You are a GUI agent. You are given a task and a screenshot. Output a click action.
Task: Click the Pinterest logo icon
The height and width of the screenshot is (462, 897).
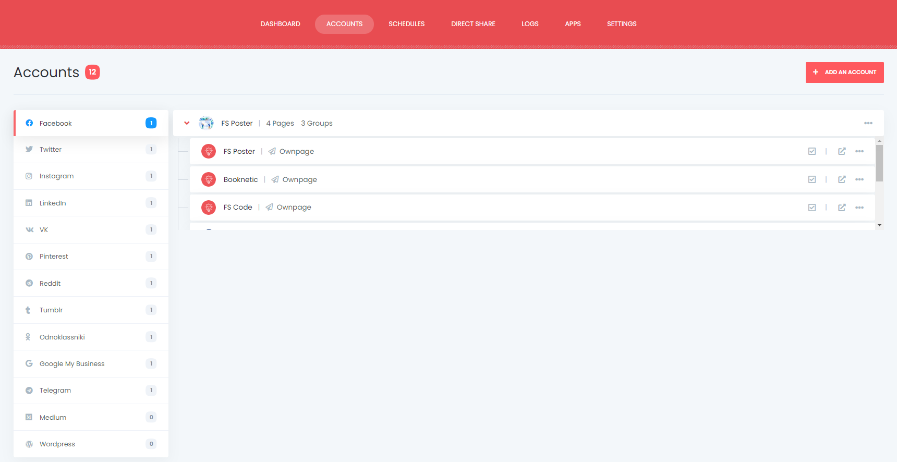[x=29, y=257]
